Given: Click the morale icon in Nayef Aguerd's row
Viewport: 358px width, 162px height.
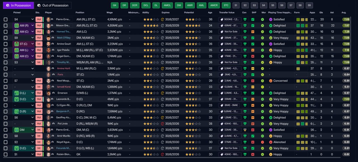Looking at the screenshot, I should coord(262,142).
